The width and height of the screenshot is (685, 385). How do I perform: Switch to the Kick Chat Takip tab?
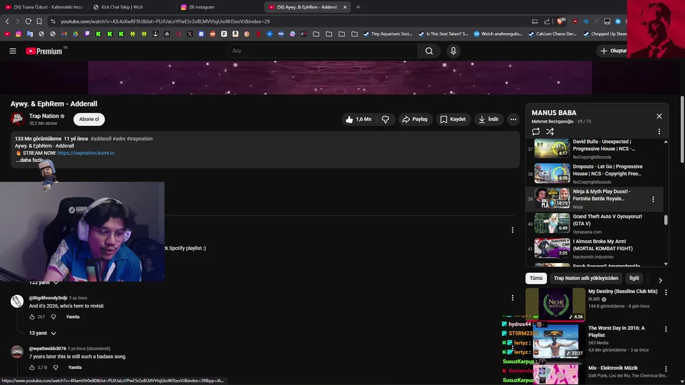click(131, 7)
